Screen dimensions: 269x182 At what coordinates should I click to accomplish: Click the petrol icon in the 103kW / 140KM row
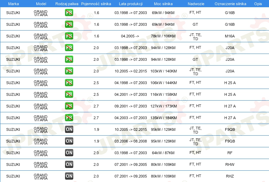69,71
